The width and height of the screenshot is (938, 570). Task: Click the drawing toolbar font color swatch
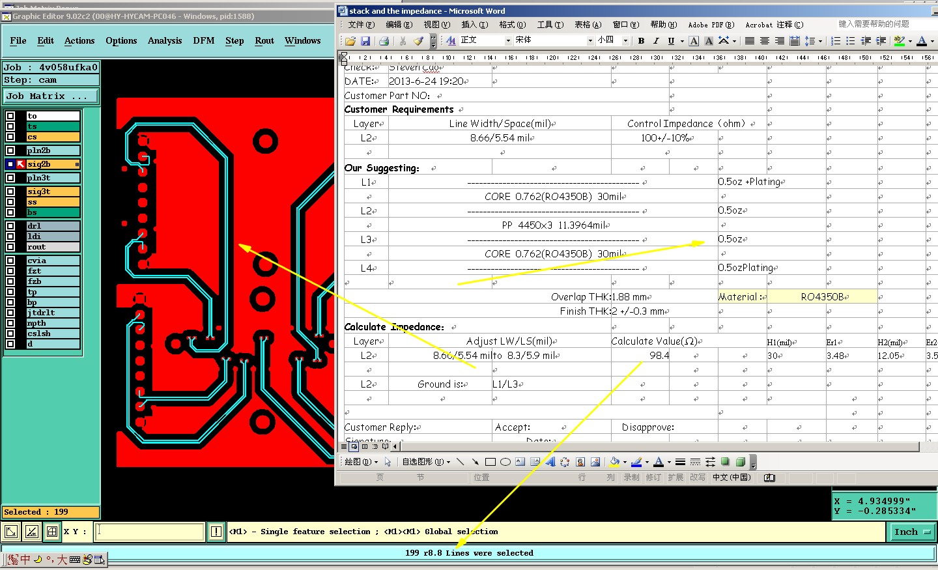click(x=659, y=462)
